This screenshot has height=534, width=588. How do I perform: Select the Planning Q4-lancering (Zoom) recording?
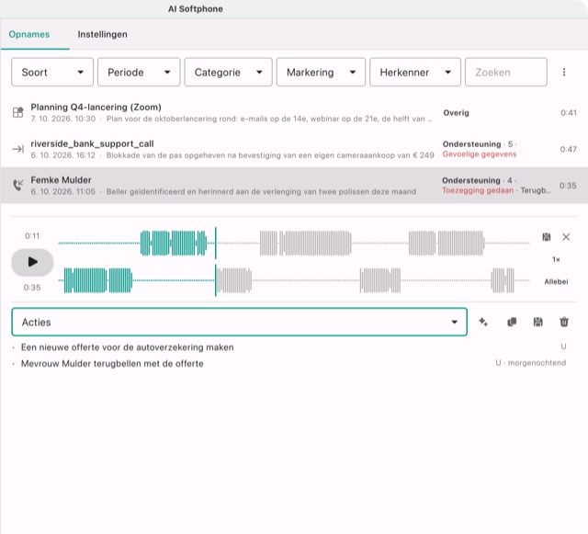[x=96, y=108]
